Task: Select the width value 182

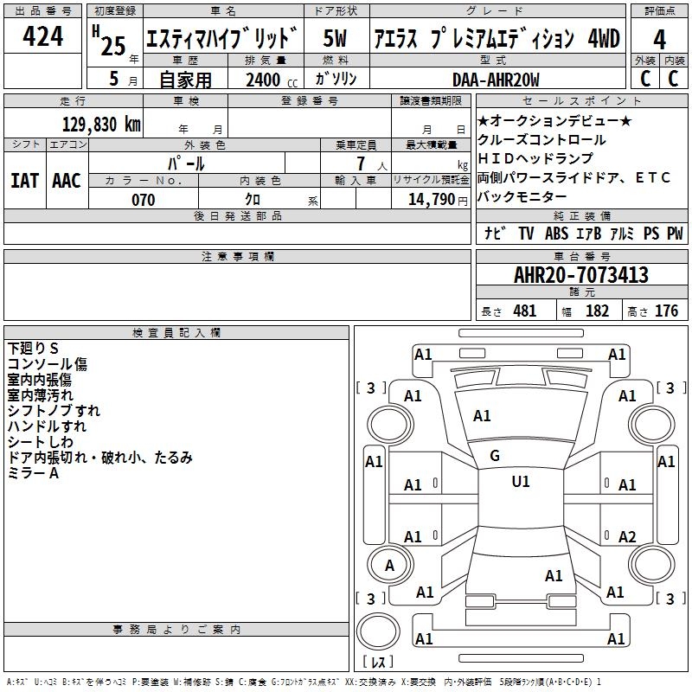Action: point(597,311)
